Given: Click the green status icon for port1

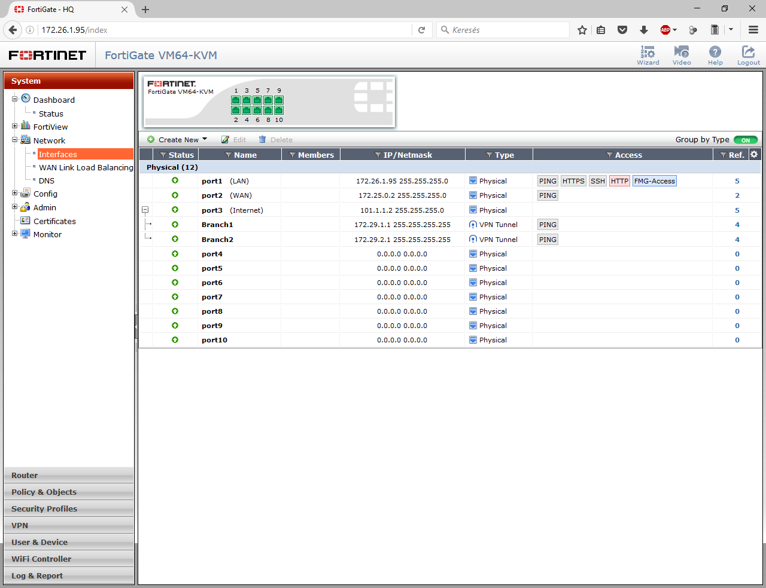Looking at the screenshot, I should (x=175, y=180).
